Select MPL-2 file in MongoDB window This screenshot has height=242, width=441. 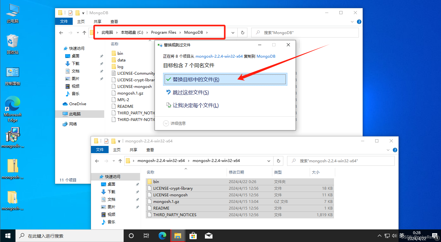pos(123,100)
